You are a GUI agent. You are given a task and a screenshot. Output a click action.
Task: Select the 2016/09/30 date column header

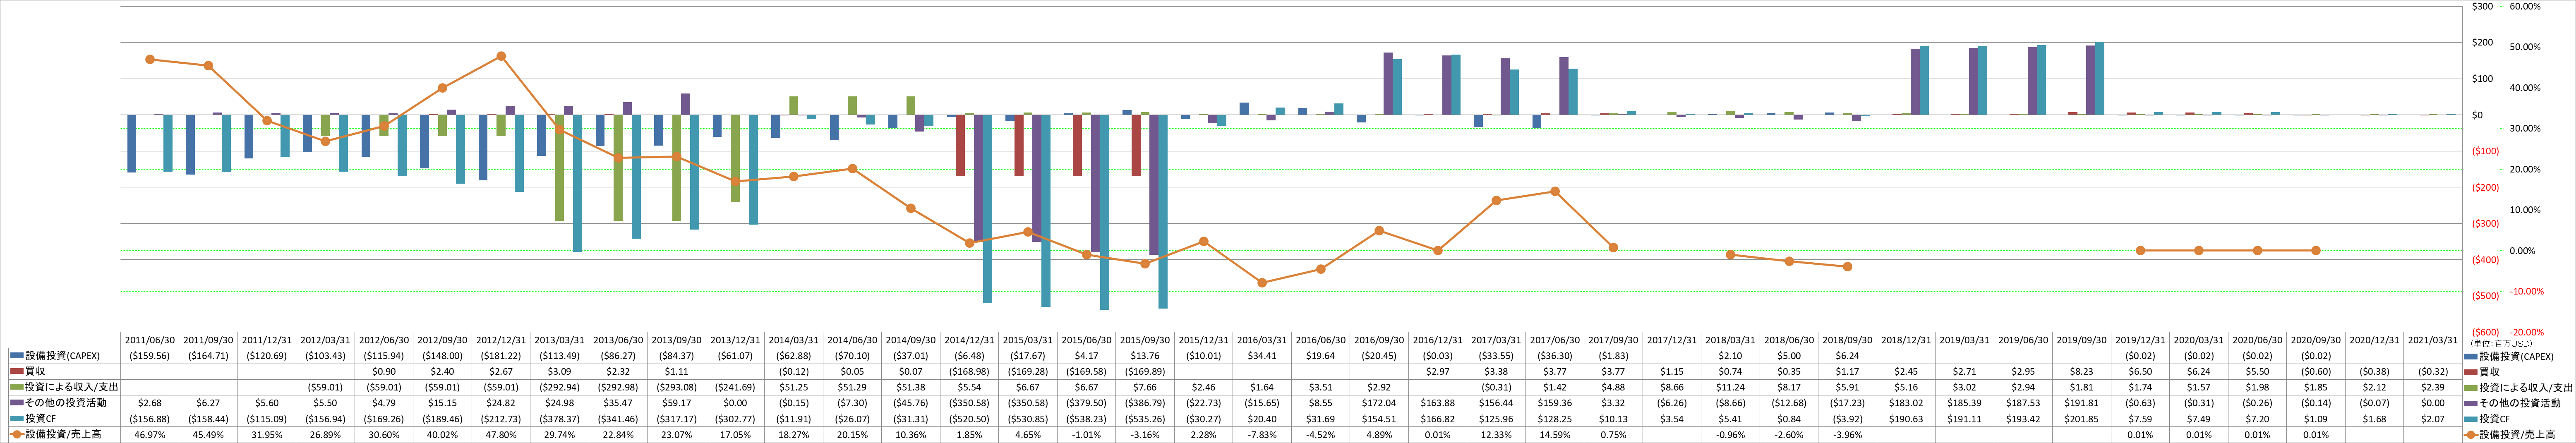tap(1378, 340)
